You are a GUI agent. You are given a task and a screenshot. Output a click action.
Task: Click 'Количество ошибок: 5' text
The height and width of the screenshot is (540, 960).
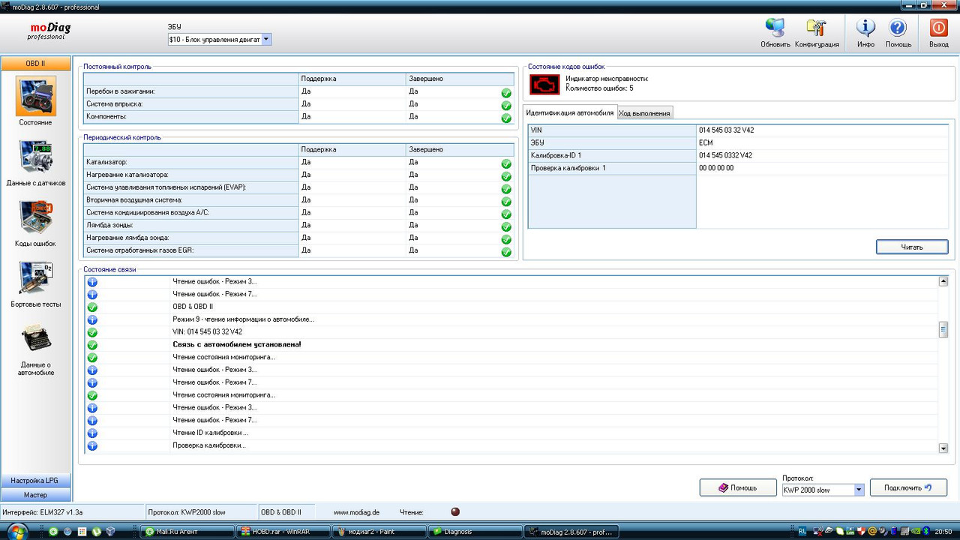click(x=599, y=88)
